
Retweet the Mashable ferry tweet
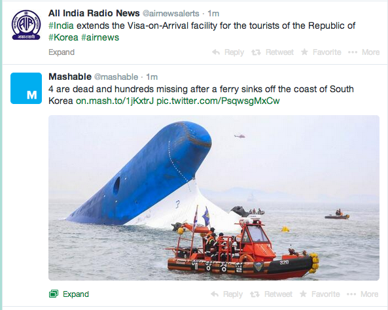271,294
